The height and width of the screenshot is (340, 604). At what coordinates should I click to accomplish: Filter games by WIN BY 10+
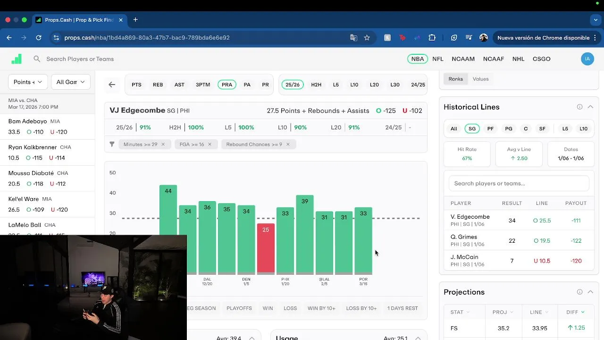tap(321, 308)
